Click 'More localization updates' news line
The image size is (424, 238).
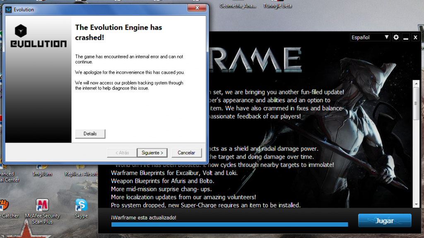183,197
